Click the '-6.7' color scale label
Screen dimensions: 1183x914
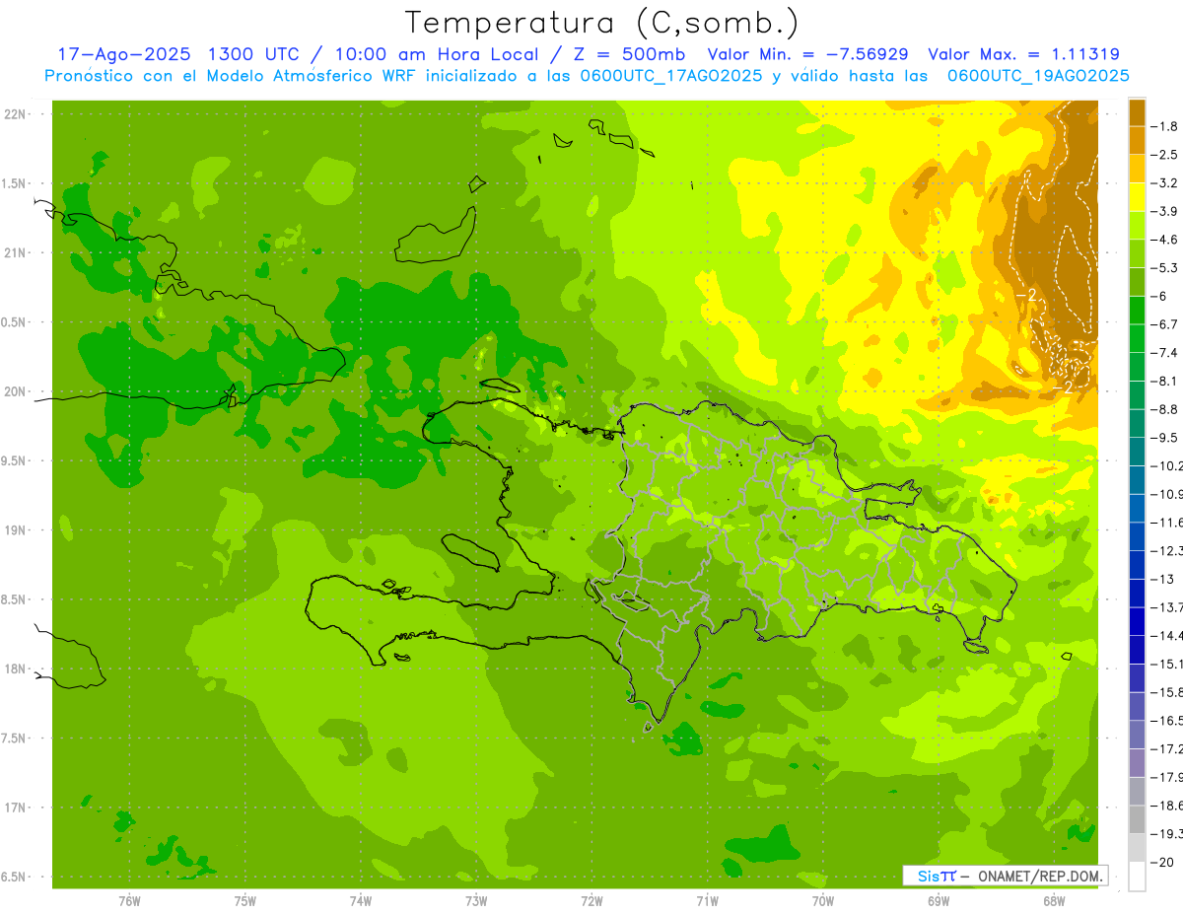(1165, 324)
